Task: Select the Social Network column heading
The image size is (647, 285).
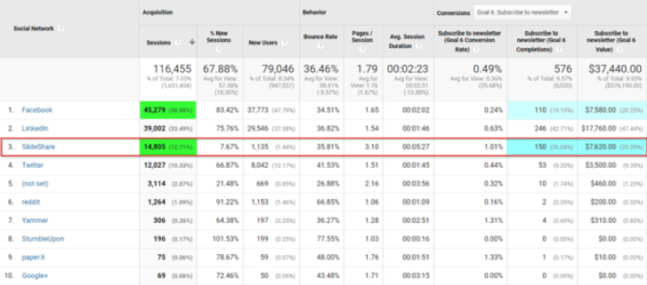Action: point(34,29)
